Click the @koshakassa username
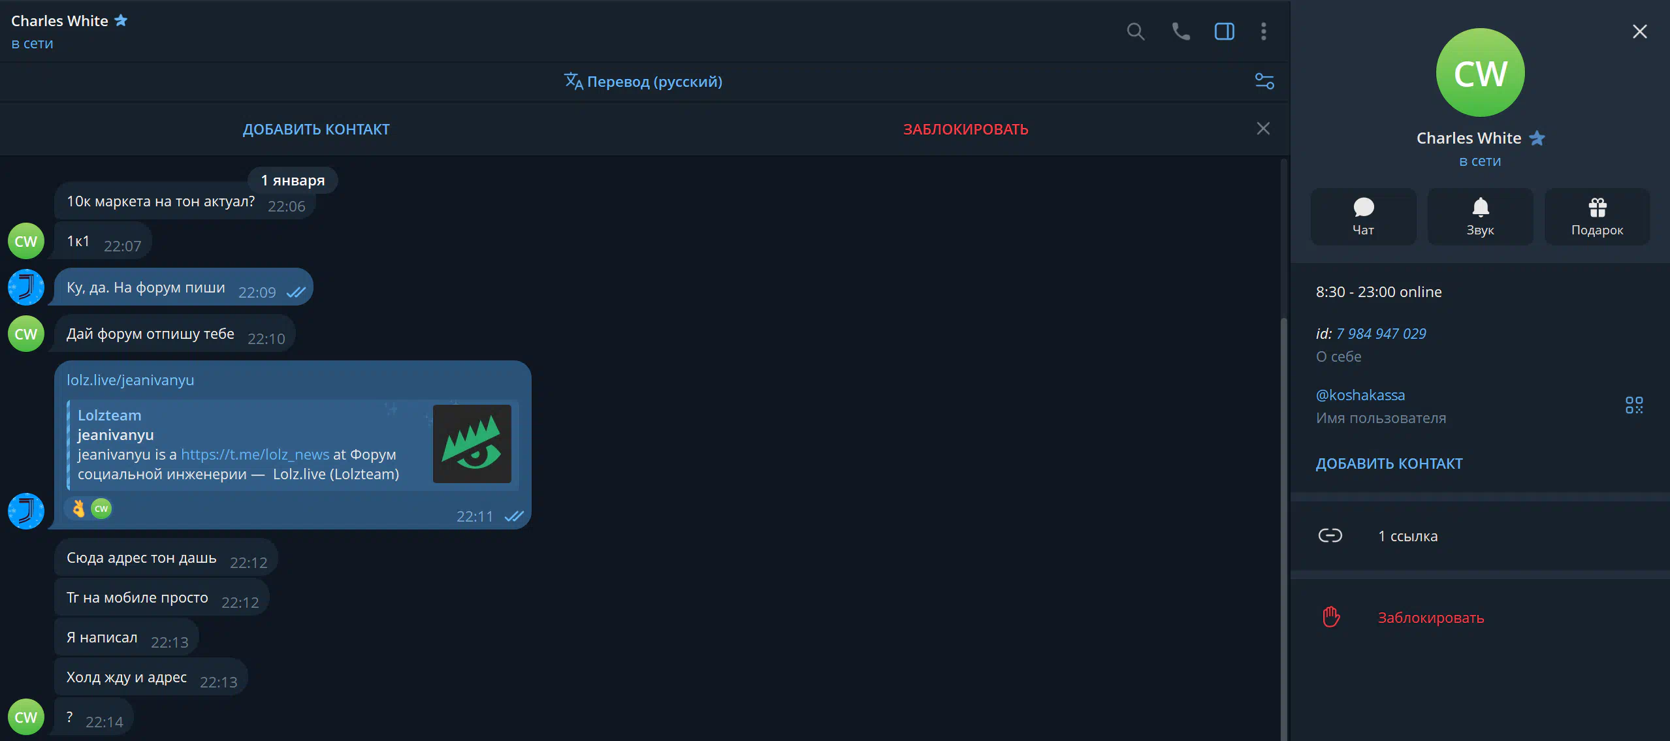The width and height of the screenshot is (1670, 741). point(1360,395)
